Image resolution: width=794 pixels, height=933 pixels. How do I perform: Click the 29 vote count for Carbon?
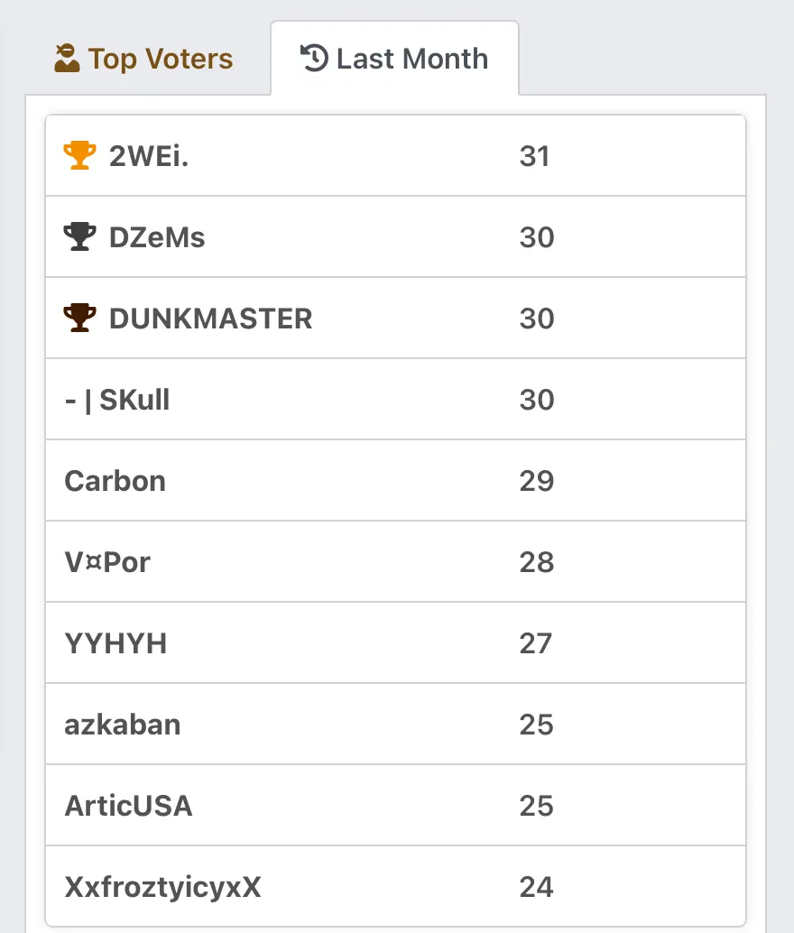tap(536, 481)
